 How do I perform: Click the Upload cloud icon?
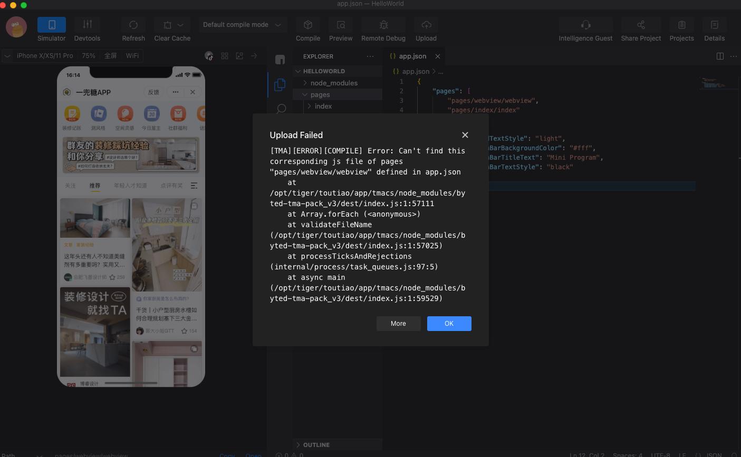[426, 25]
